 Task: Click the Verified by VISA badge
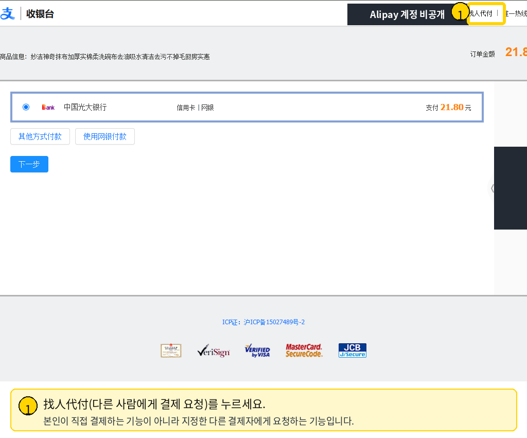(257, 351)
